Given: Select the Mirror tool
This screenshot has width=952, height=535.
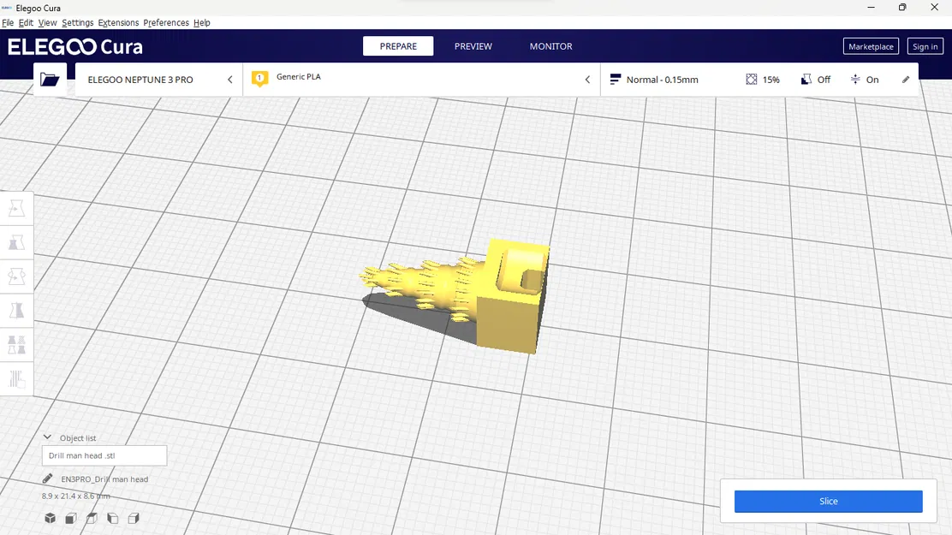Looking at the screenshot, I should click(16, 310).
